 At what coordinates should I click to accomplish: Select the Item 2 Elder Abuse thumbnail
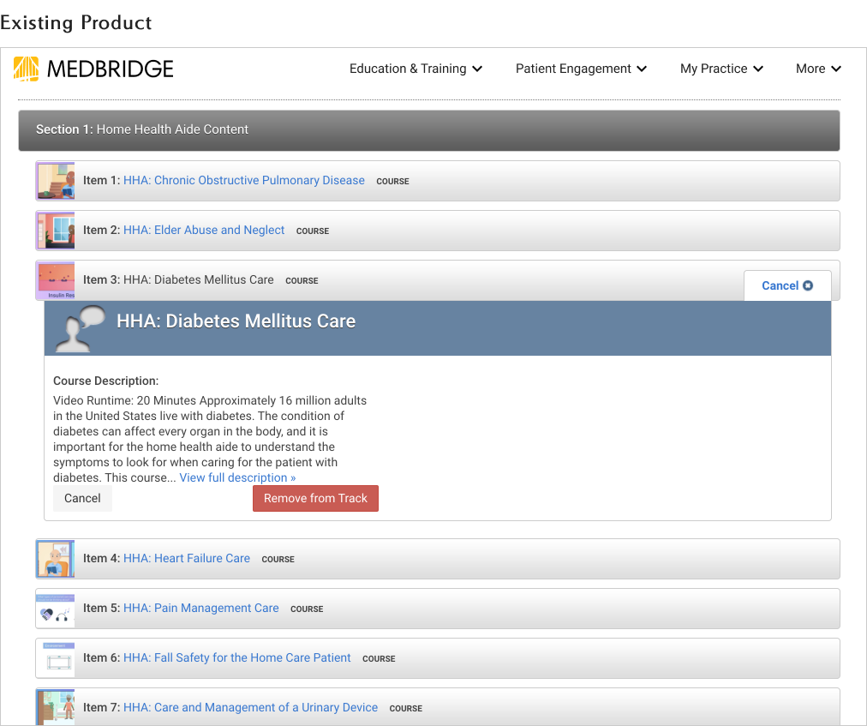tap(56, 231)
